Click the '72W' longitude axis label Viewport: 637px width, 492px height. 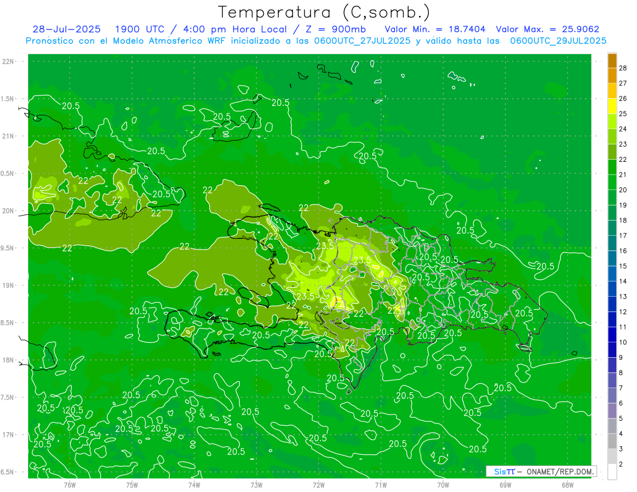click(318, 485)
